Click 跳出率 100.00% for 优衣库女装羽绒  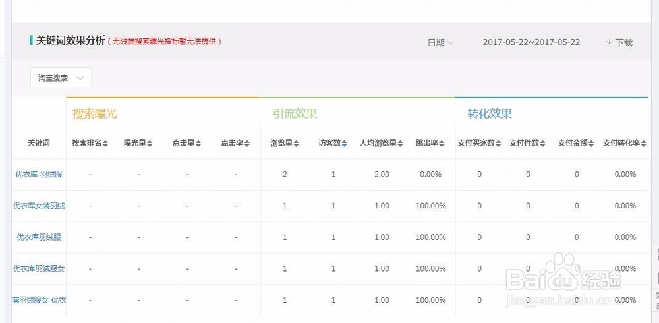[430, 206]
